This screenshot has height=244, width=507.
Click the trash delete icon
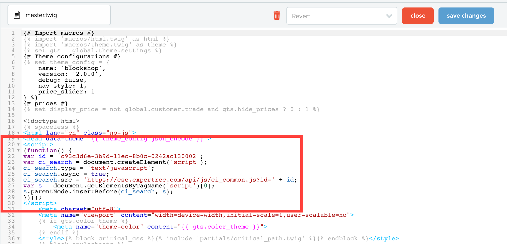(277, 15)
